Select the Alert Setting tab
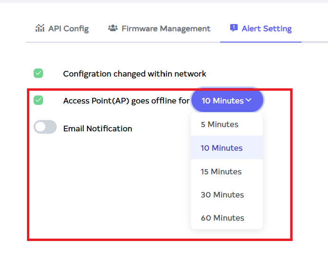 coord(261,28)
